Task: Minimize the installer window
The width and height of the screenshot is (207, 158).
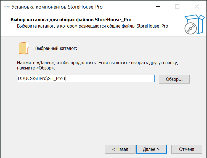Action: coord(158,7)
